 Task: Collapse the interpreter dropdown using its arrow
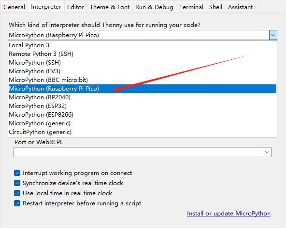pos(273,35)
